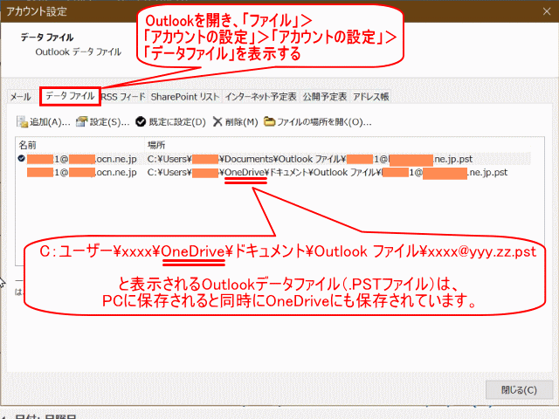559x419 pixels.
Task: Click the 削除(M) X icon
Action: (217, 122)
